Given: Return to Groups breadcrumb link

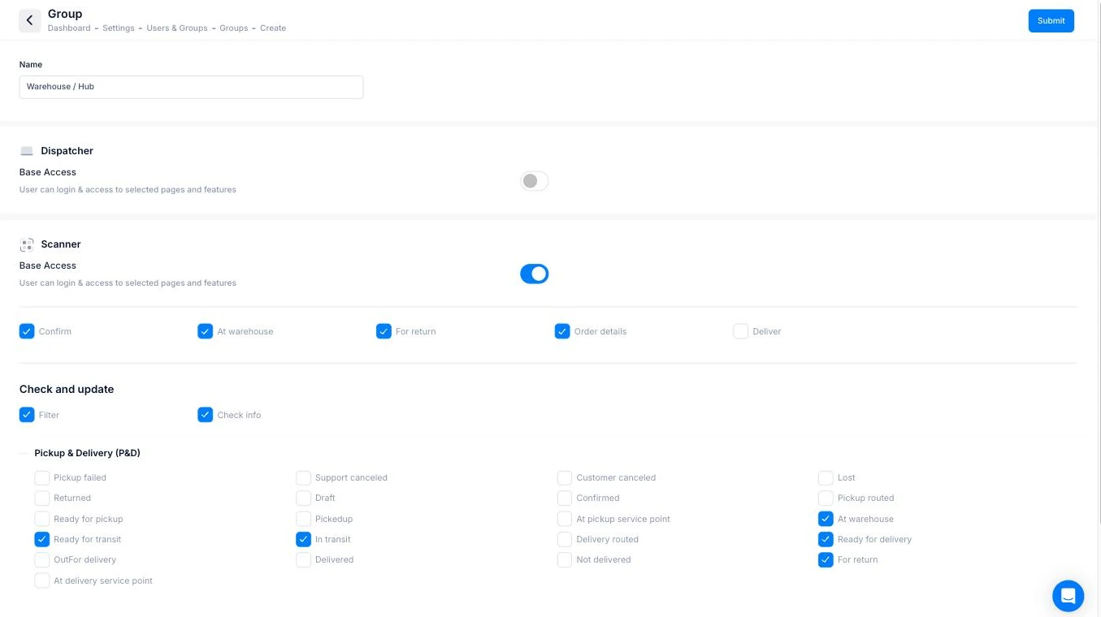Looking at the screenshot, I should [x=234, y=28].
